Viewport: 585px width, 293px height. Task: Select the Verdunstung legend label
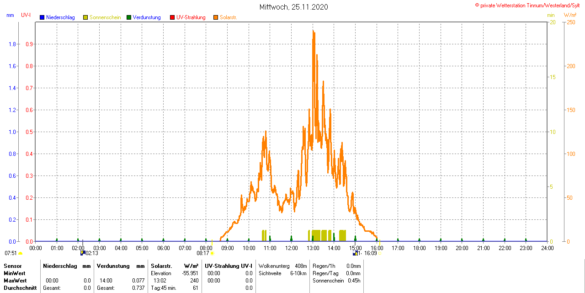[147, 17]
